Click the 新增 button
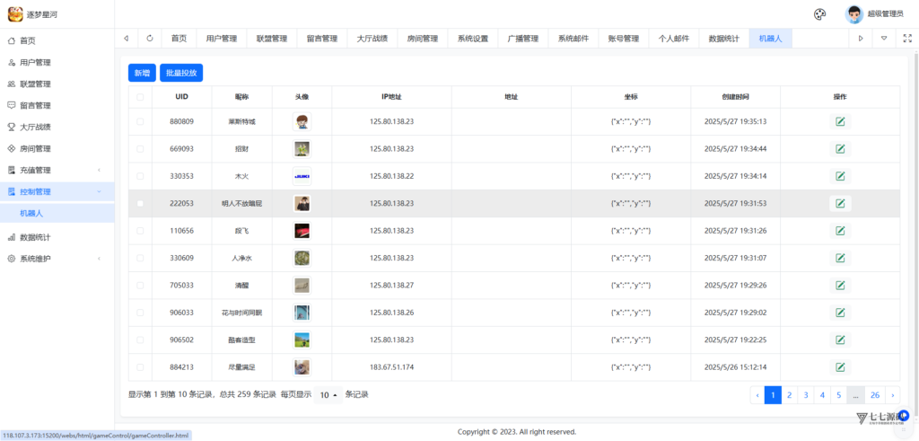The image size is (919, 441). [142, 74]
